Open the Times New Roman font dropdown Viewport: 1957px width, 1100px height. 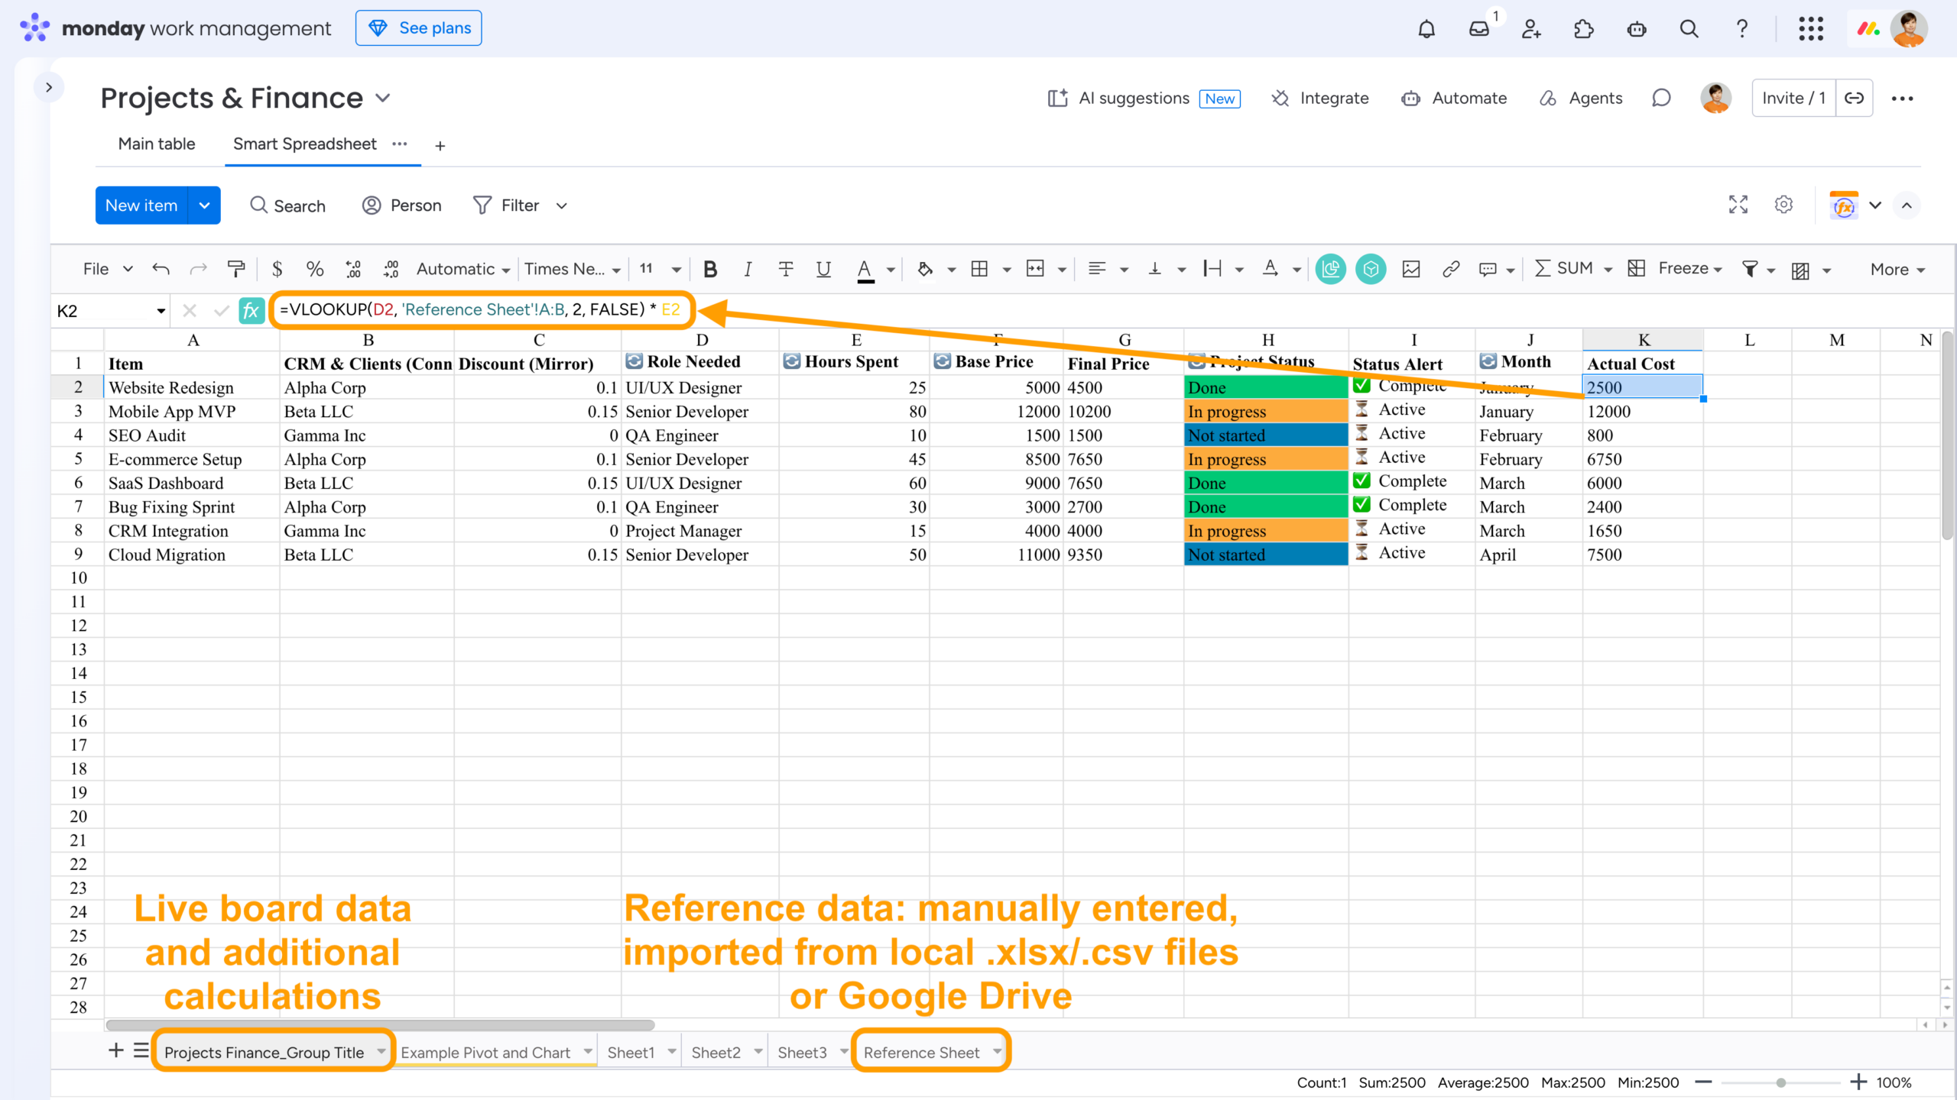coord(573,269)
